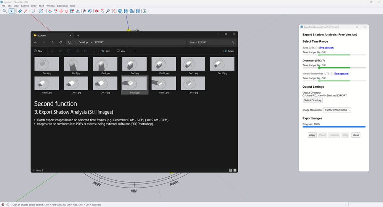Image resolution: width=383 pixels, height=207 pixels.
Task: Select the Paint Bucket tool icon
Action: (x=90, y=11)
